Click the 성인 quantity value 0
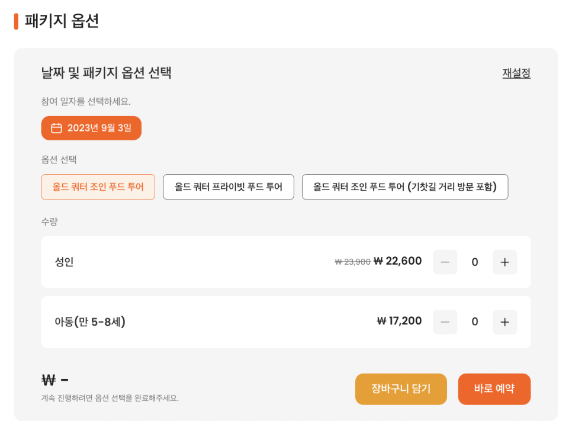Image resolution: width=572 pixels, height=424 pixels. (x=475, y=262)
